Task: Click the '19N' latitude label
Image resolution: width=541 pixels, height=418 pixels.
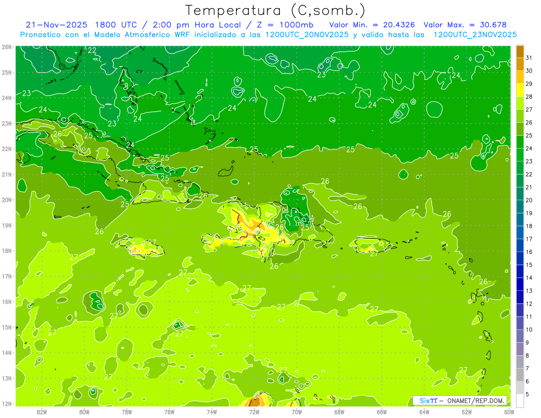Action: (6, 225)
